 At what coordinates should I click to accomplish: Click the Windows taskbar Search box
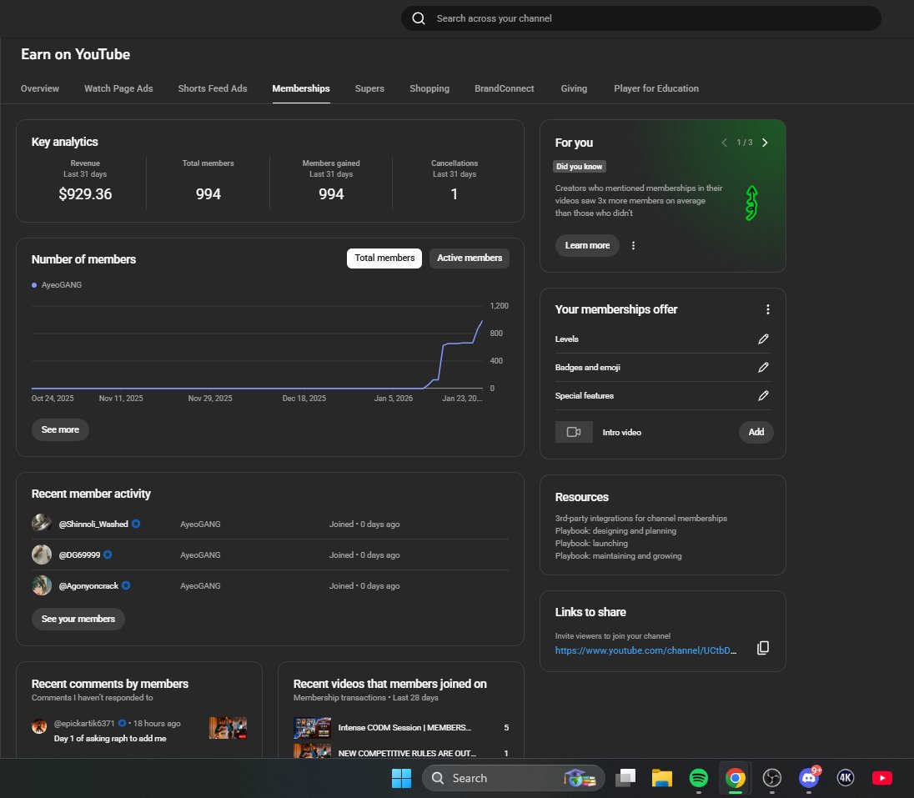pos(513,778)
